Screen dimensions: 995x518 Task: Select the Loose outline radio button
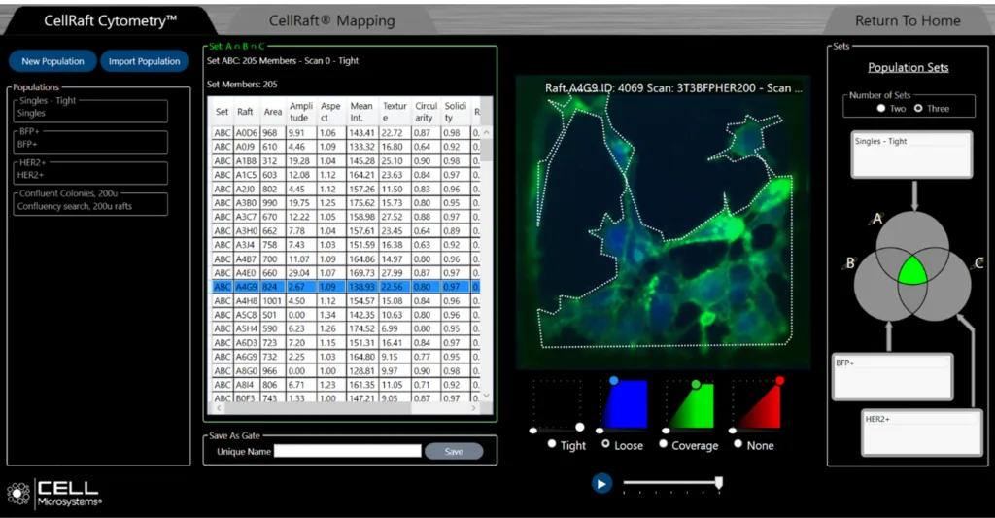pos(605,444)
